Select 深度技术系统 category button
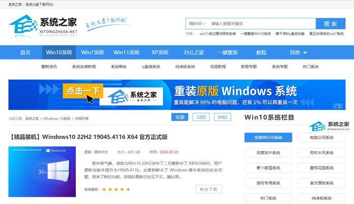The height and width of the screenshot is (204, 354). pyautogui.click(x=268, y=152)
